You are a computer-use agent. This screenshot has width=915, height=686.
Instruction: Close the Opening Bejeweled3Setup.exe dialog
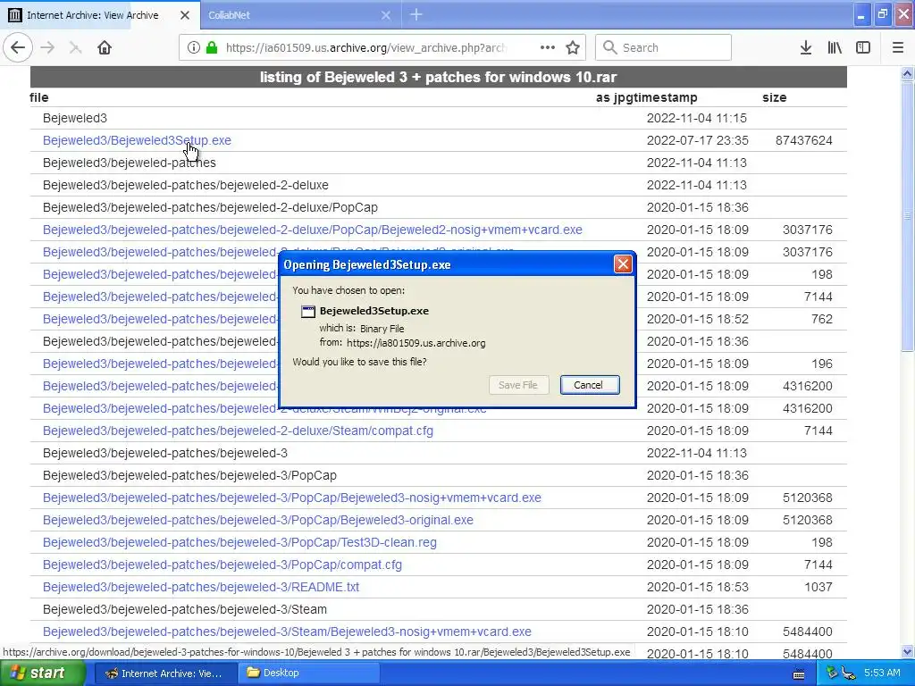coord(623,264)
